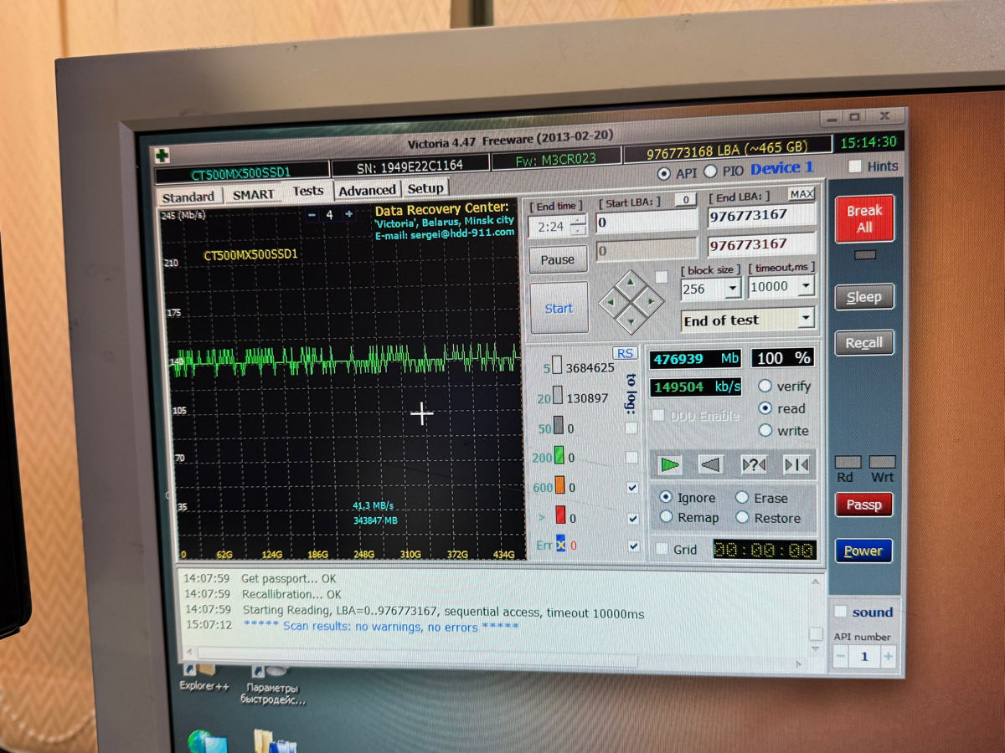Click the random seek question-mark icon
The height and width of the screenshot is (753, 1005).
[x=754, y=464]
